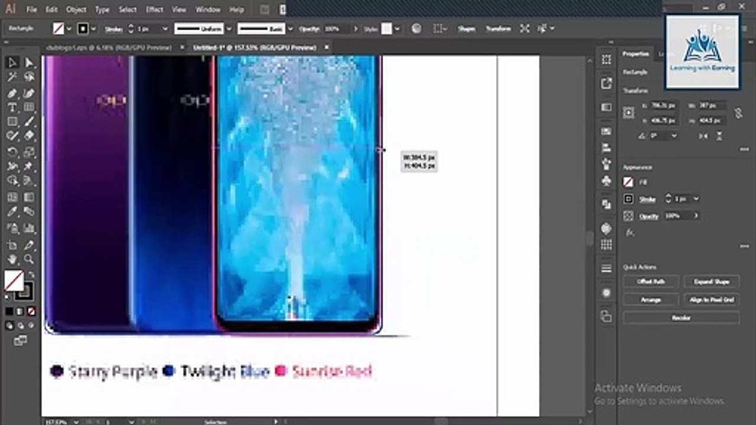Open the Window menu
This screenshot has width=756, height=425.
pos(208,9)
